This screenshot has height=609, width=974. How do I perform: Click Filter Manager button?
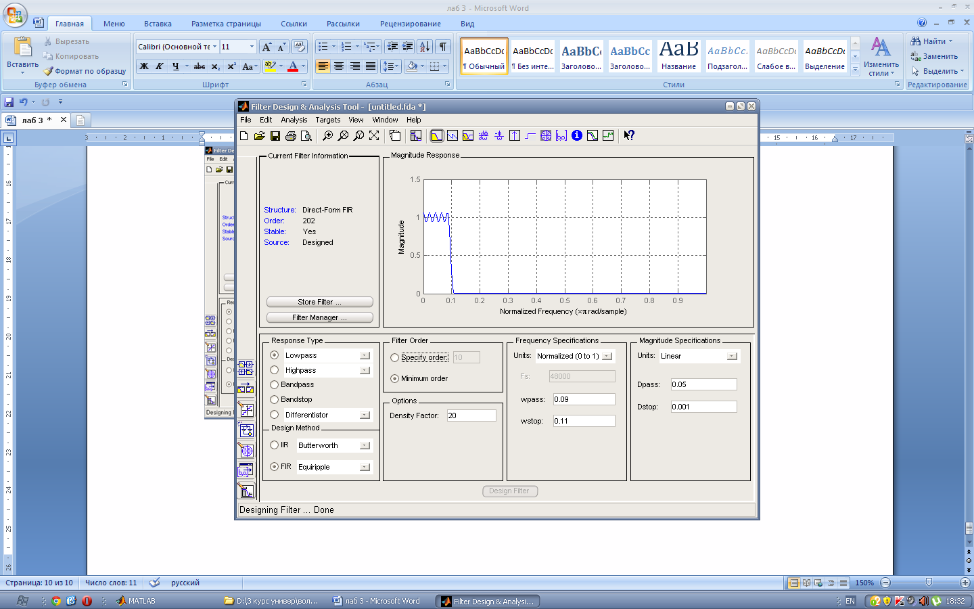pyautogui.click(x=320, y=317)
